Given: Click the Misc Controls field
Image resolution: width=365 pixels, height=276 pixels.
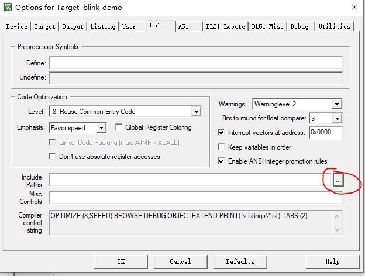Looking at the screenshot, I should (x=196, y=198).
